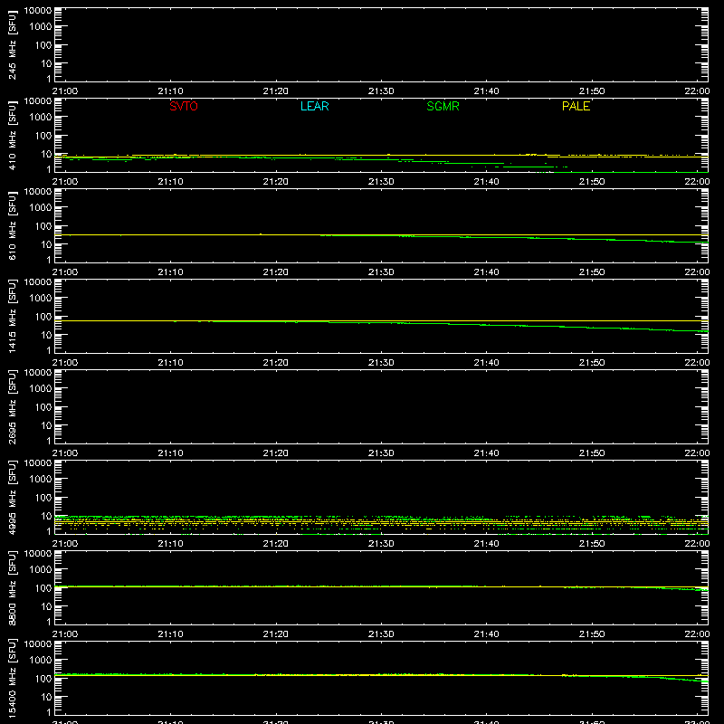Click 21:40 label under 410 MHz panel
The image size is (724, 724).
pyautogui.click(x=486, y=182)
